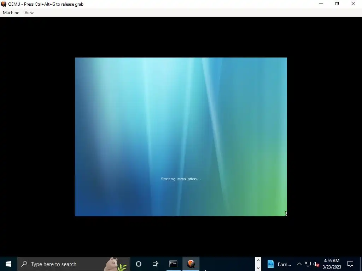Click the taskbar search box

tap(74, 264)
